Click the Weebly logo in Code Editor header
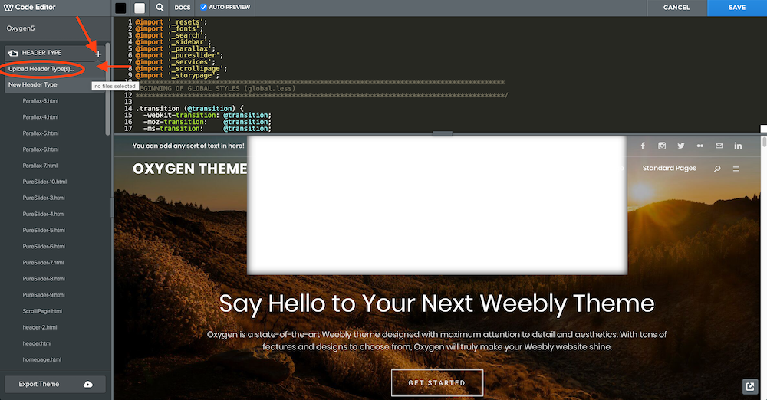 click(x=8, y=8)
